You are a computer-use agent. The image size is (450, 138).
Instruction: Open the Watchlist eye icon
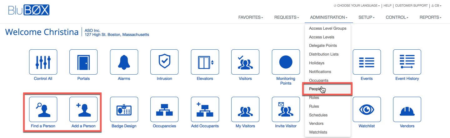click(367, 109)
